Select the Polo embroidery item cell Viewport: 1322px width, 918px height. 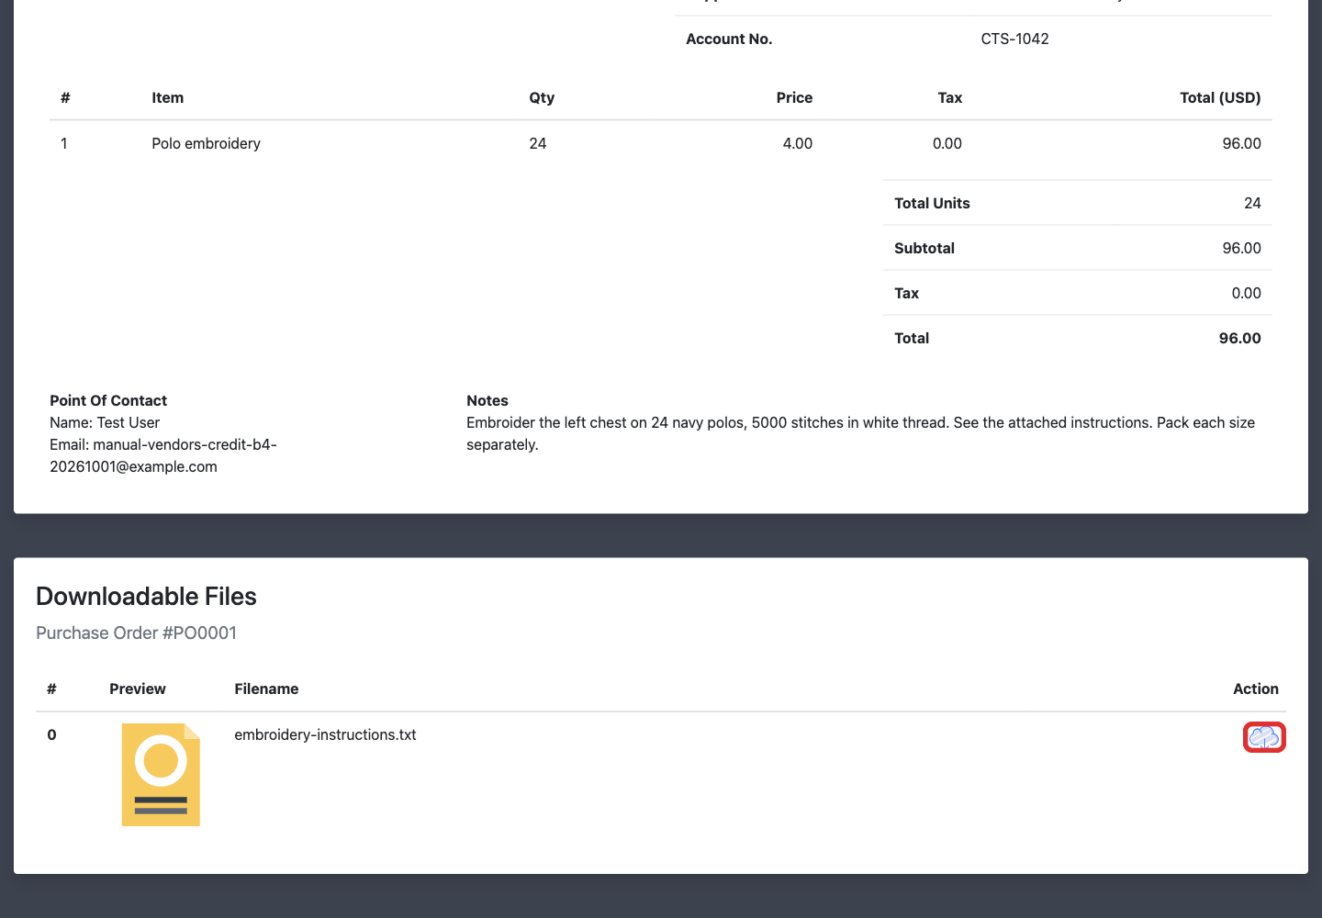point(206,143)
